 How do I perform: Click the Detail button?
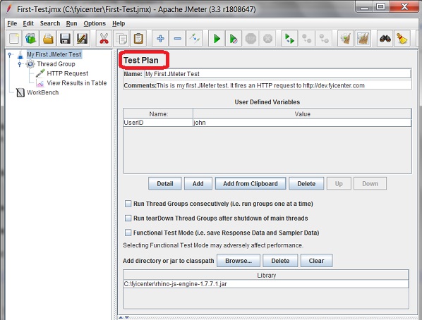(165, 183)
